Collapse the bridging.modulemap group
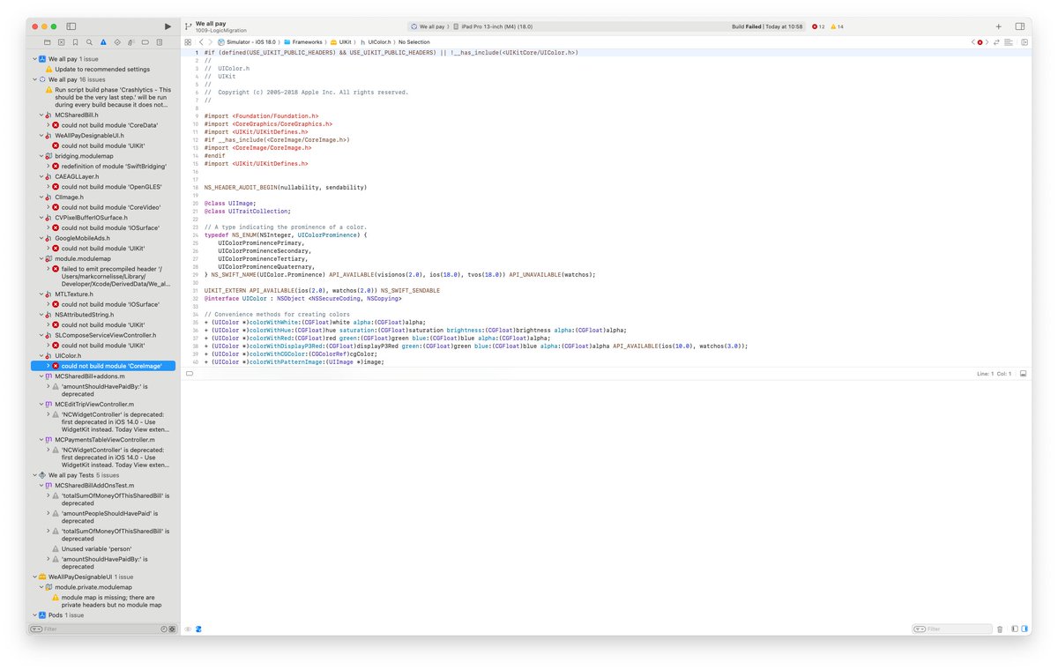Screen dimensions: 1058x670 click(41, 156)
